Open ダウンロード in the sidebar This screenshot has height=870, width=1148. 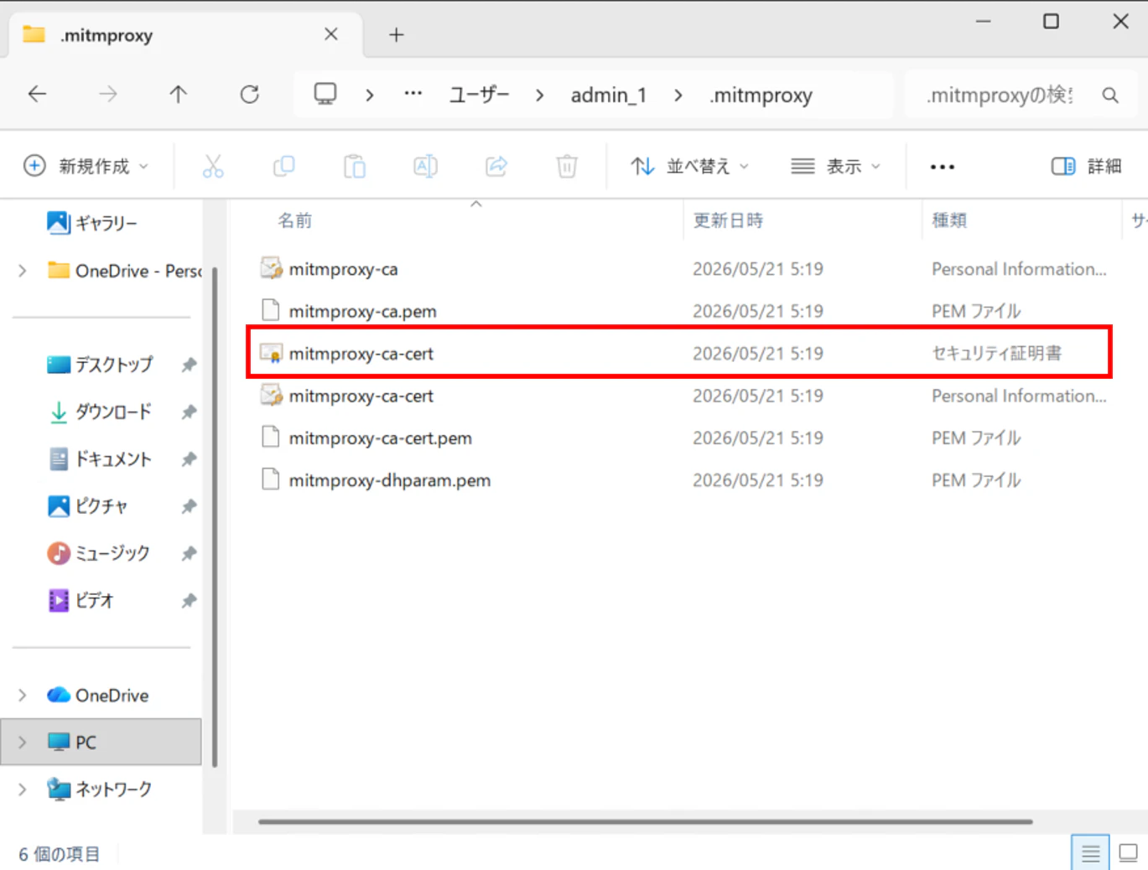pyautogui.click(x=101, y=412)
